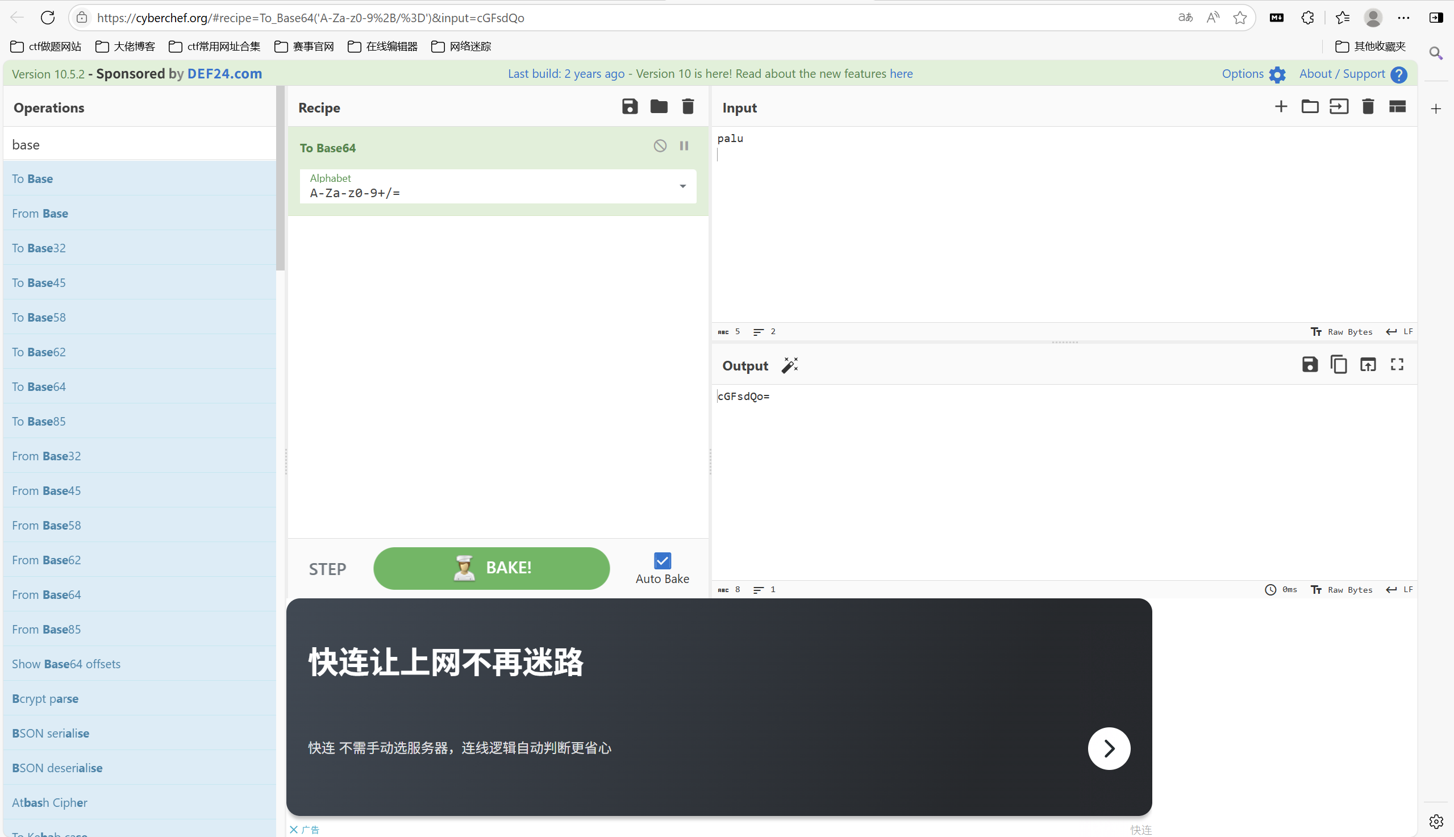Close the advertisement with the X
1454x837 pixels.
pos(294,830)
